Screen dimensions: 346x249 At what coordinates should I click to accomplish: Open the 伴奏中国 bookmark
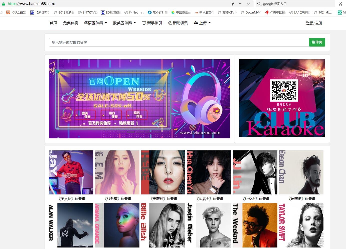coord(275,12)
